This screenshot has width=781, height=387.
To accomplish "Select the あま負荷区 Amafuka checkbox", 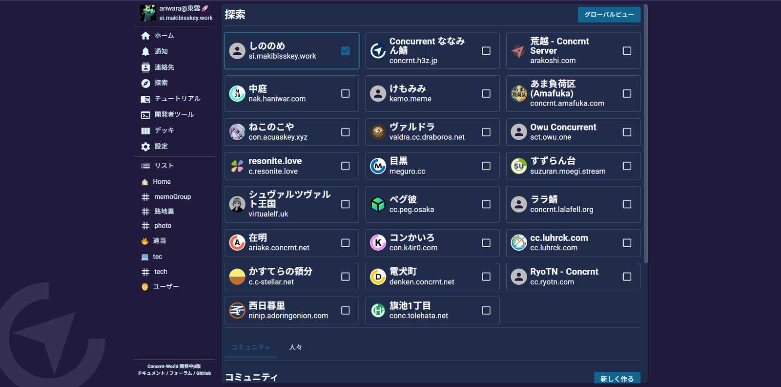I will [627, 93].
